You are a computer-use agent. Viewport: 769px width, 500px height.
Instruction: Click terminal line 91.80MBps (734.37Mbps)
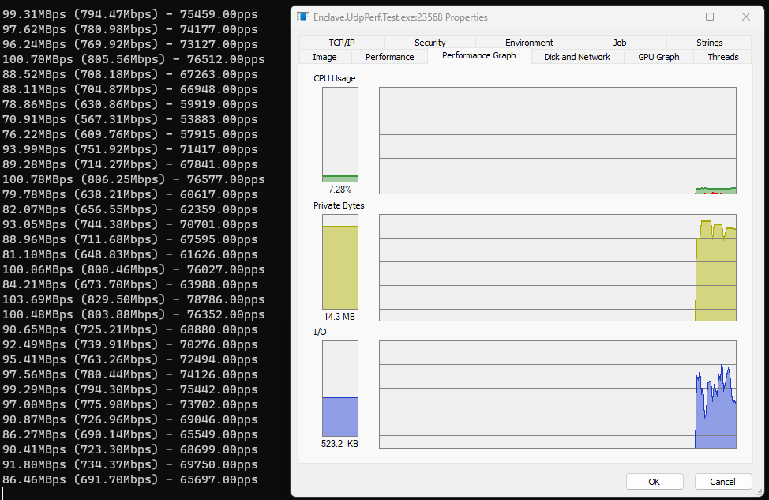click(130, 464)
